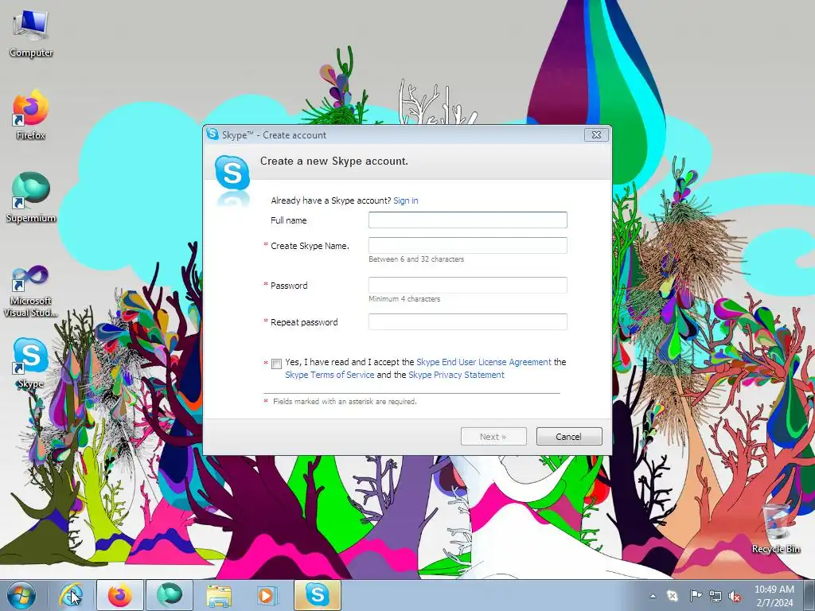
Task: Open the network tray icon
Action: (x=716, y=596)
